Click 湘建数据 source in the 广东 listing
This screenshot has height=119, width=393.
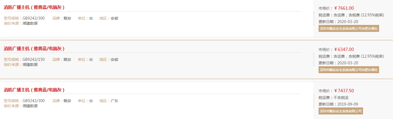tap(30, 106)
